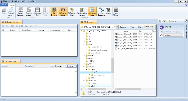Open Custom Layouts options

tap(29, 12)
